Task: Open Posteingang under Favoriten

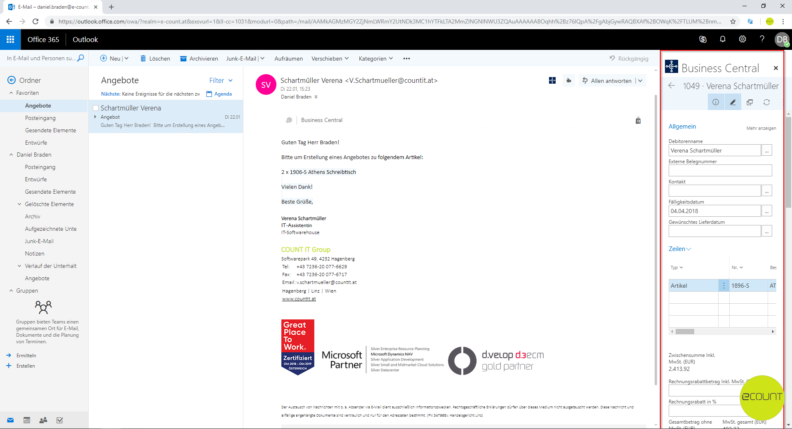Action: pos(40,118)
